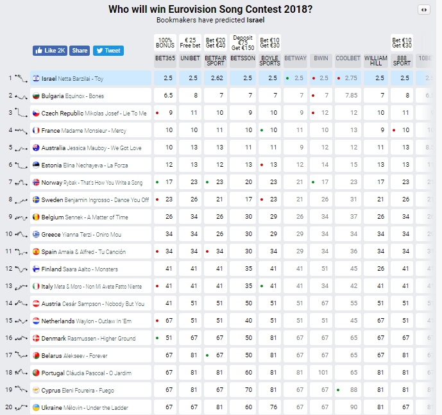Open the William Hill column header

[376, 61]
